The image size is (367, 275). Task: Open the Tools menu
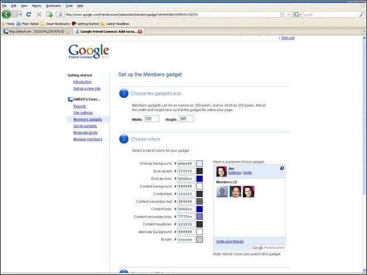69,6
